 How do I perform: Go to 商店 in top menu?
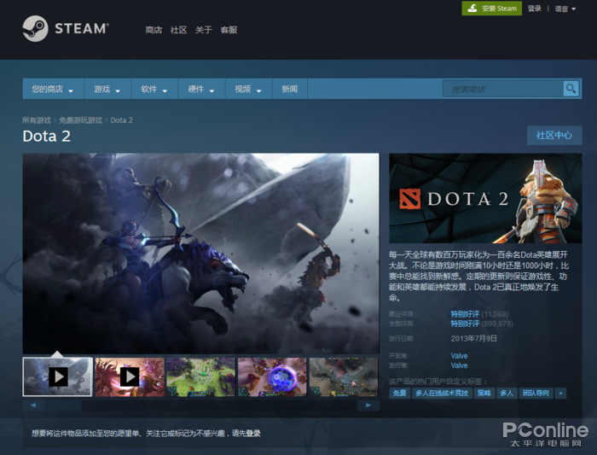click(x=154, y=30)
